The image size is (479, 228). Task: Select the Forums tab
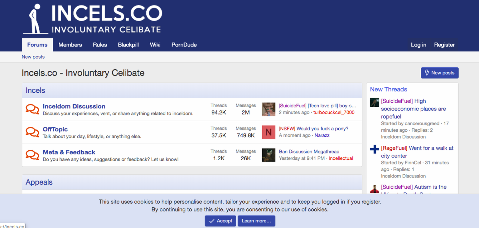point(37,45)
